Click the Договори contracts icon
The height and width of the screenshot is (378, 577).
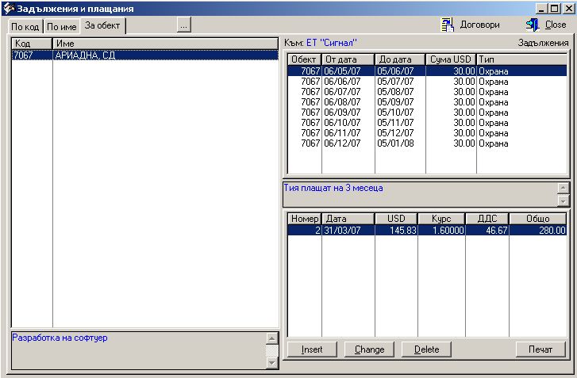[448, 25]
